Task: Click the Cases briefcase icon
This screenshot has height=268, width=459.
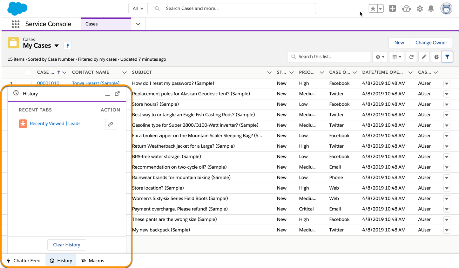Action: [x=13, y=43]
